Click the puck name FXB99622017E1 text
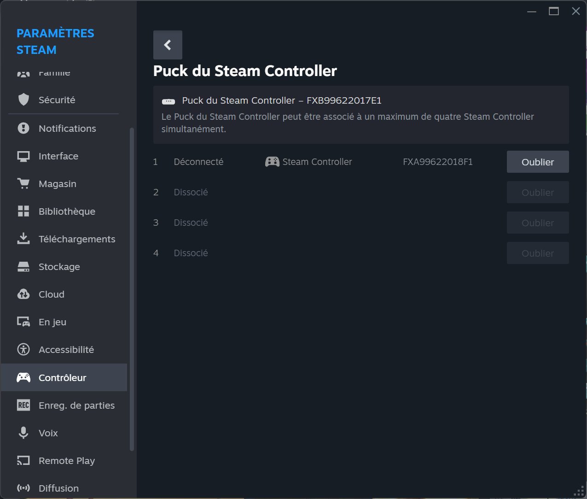Viewport: 587px width, 499px height. pyautogui.click(x=282, y=100)
